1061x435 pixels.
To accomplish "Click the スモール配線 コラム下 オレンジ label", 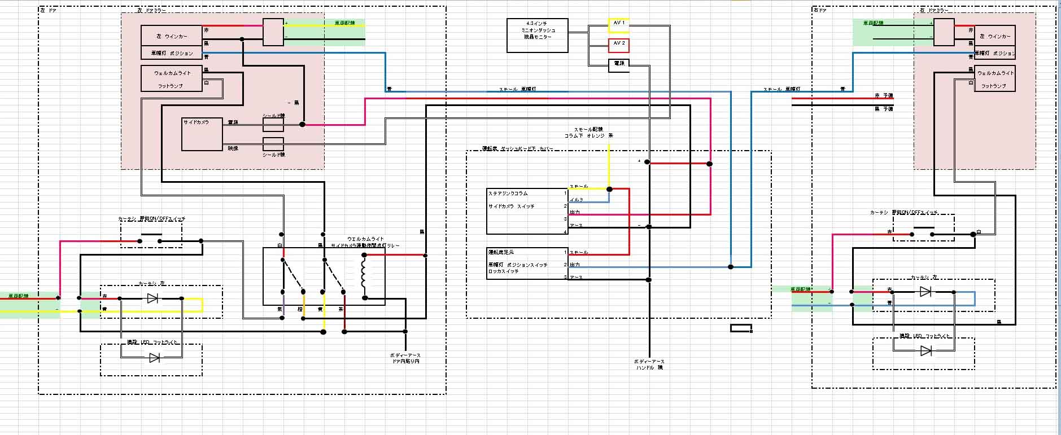I will pyautogui.click(x=588, y=133).
